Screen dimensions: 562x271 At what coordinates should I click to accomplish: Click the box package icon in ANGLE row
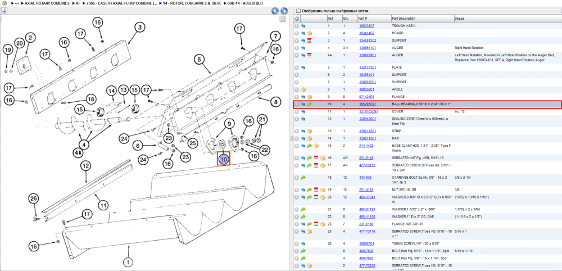303,89
